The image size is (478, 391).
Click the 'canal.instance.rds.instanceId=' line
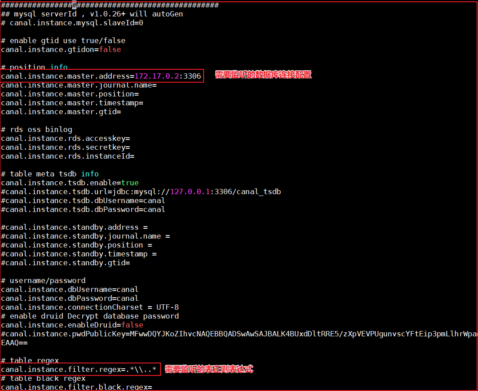coord(68,156)
